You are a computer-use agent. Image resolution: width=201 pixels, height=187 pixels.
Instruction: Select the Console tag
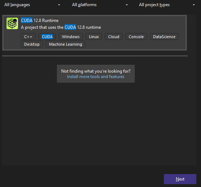(x=136, y=37)
